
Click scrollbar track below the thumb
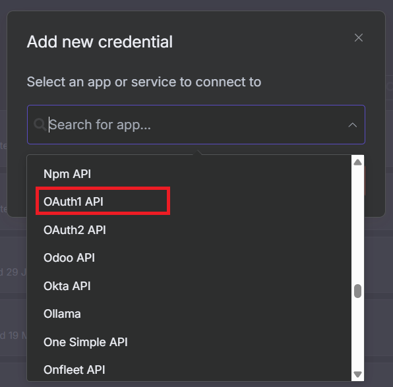click(x=357, y=334)
